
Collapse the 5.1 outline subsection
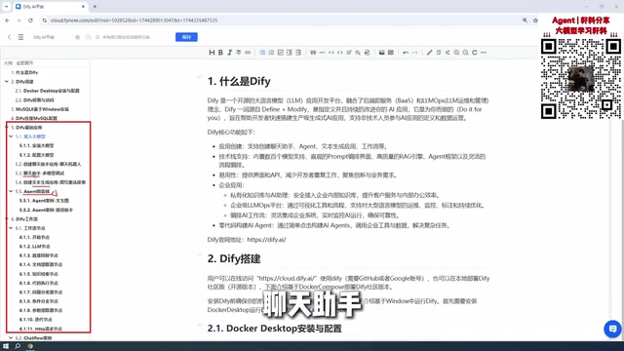point(11,136)
